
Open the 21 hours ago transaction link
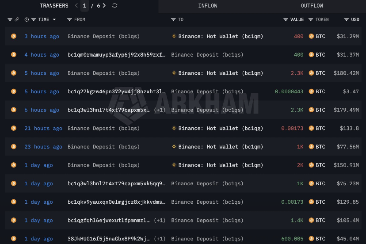[x=43, y=129]
